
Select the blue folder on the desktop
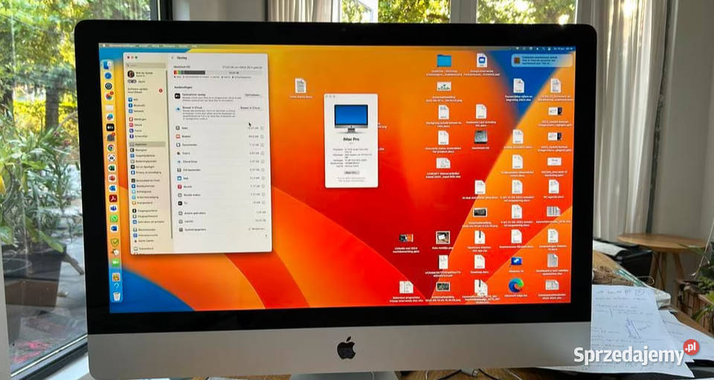pyautogui.click(x=444, y=61)
